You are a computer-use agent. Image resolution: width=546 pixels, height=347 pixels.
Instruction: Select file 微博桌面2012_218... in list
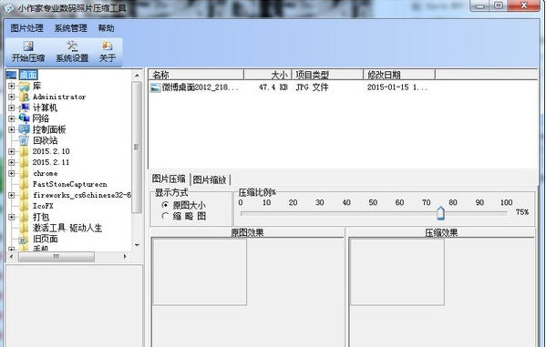pos(201,87)
